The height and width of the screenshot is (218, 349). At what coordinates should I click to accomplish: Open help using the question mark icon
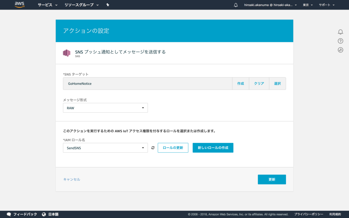340,42
